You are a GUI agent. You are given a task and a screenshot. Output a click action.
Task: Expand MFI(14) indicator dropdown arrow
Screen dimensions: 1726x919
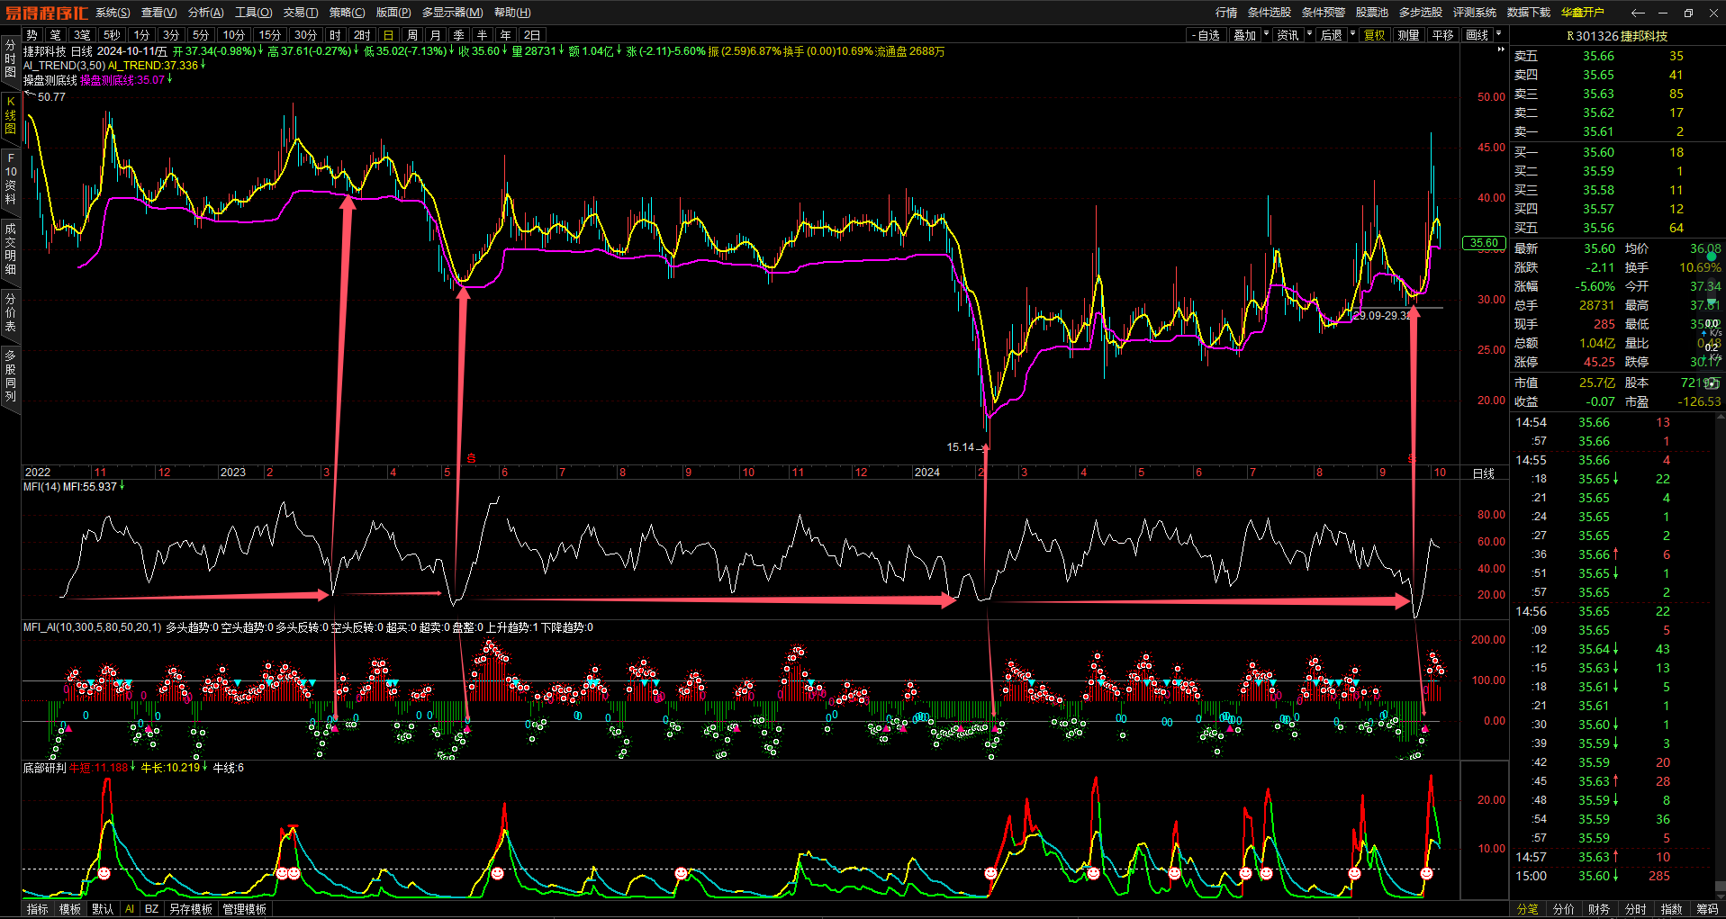122,486
